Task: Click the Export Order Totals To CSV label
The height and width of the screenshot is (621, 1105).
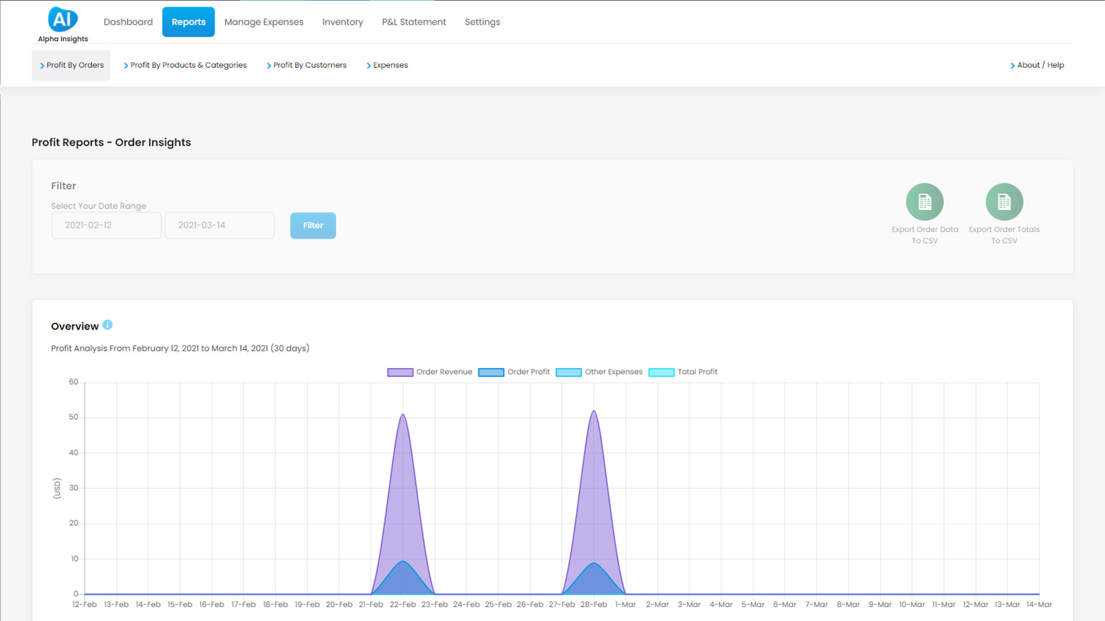Action: point(1004,235)
